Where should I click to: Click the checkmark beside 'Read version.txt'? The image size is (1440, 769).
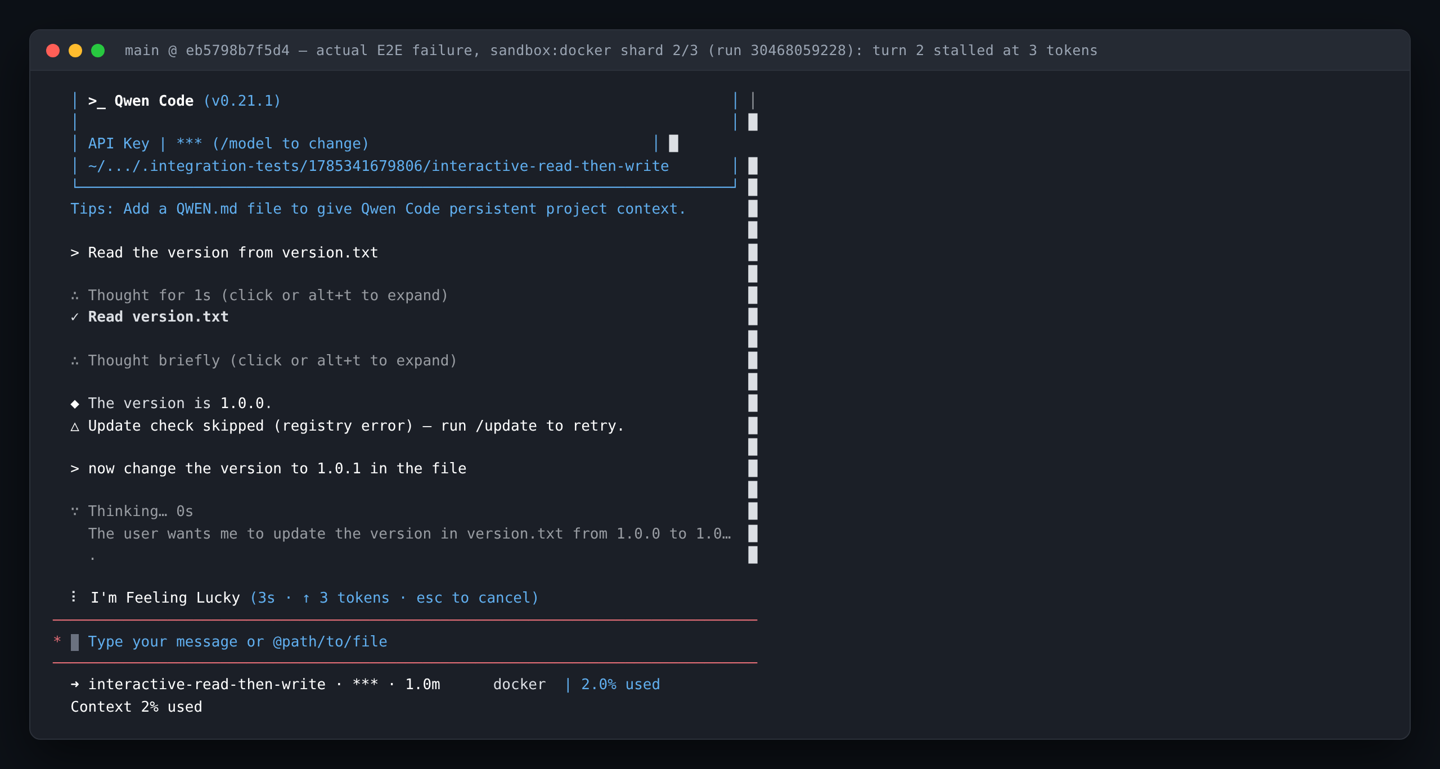coord(75,317)
